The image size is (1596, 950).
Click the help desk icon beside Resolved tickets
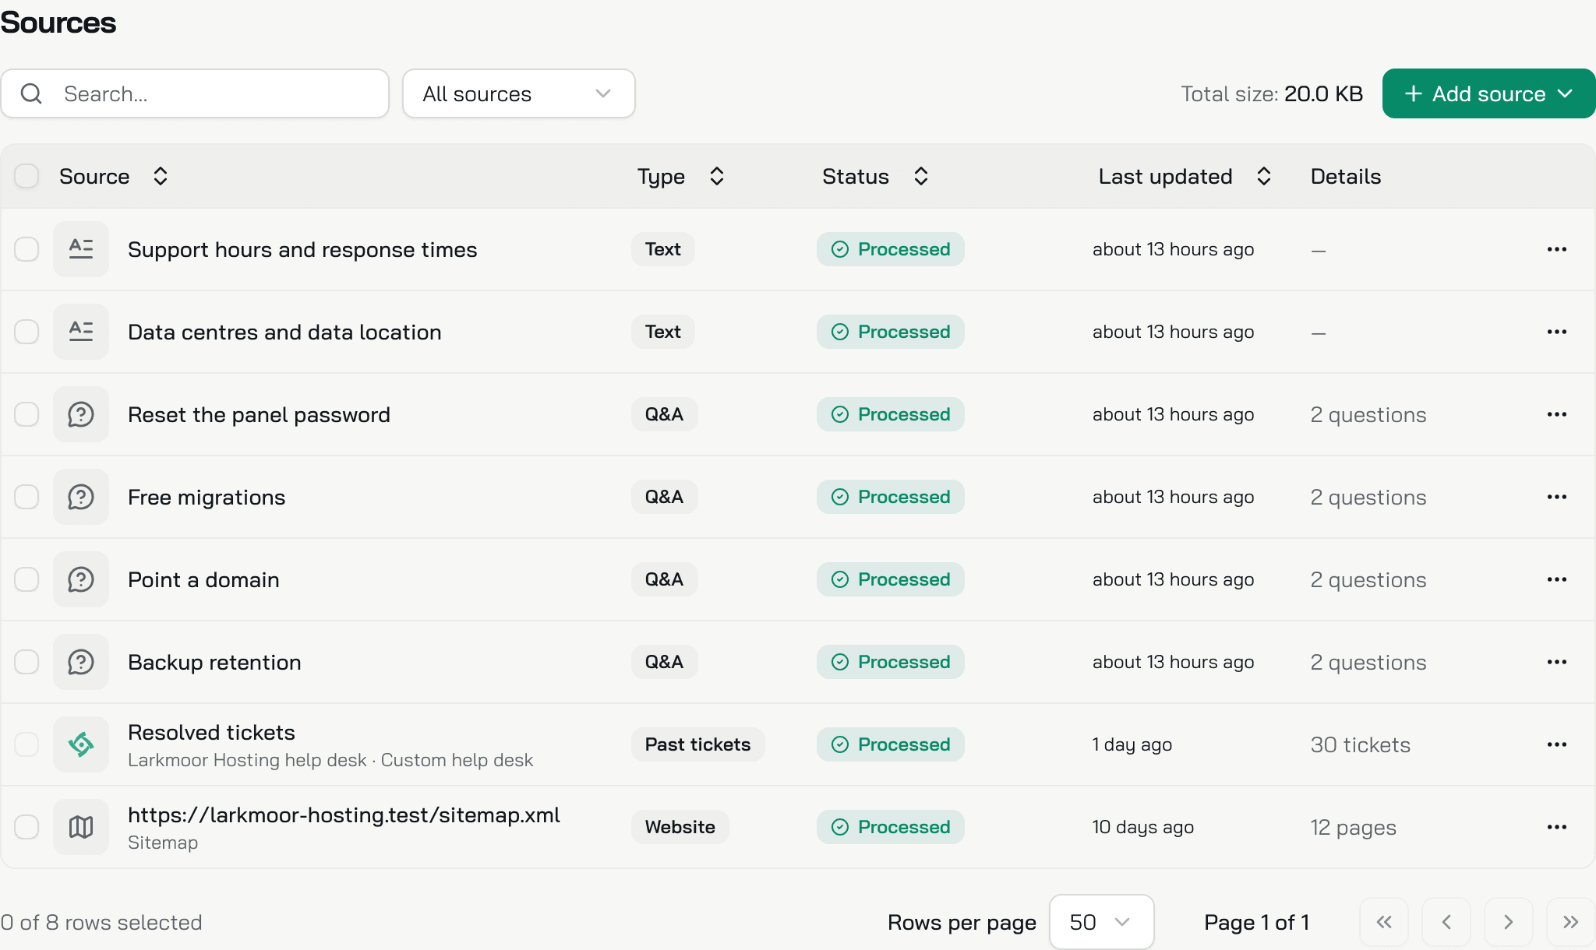[81, 744]
